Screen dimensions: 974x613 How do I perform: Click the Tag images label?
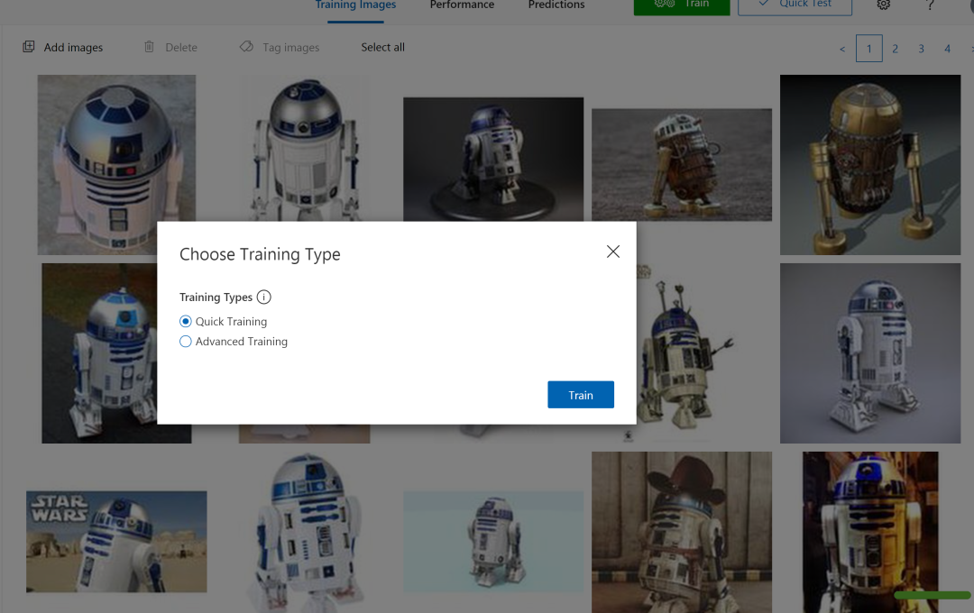pos(290,47)
